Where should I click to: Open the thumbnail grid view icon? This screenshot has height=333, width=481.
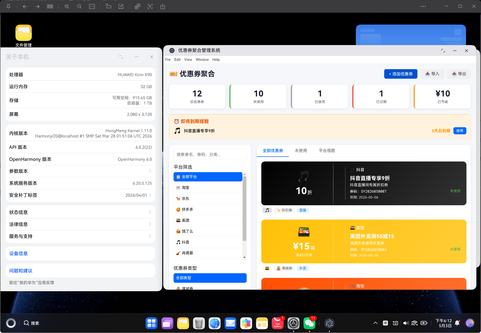[50, 7]
